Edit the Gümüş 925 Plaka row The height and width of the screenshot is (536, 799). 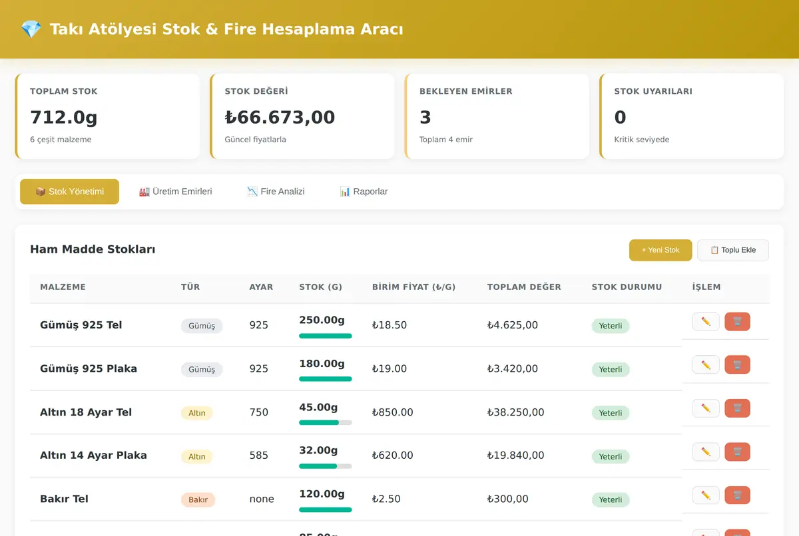pyautogui.click(x=706, y=365)
